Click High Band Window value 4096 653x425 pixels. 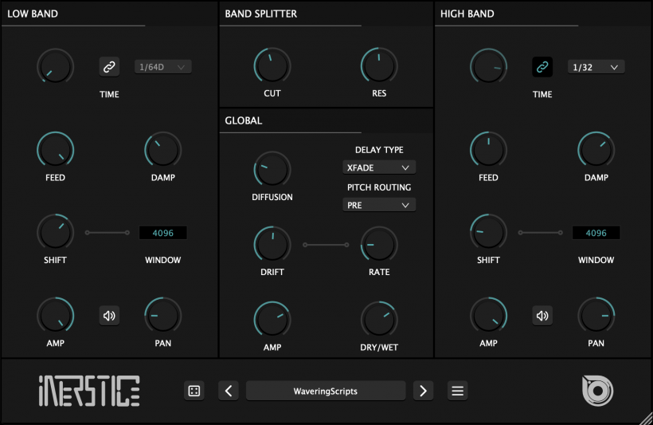[596, 233]
